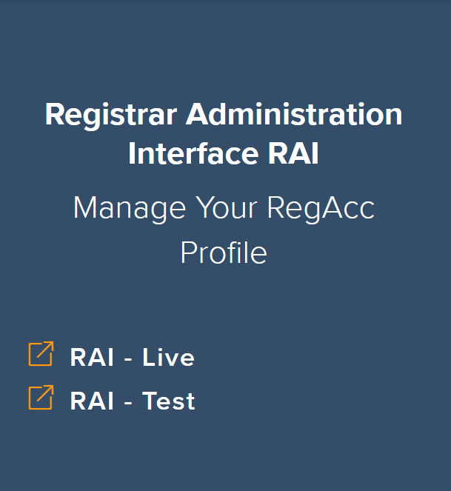Click the external link icon beside RAI - Live

(41, 354)
